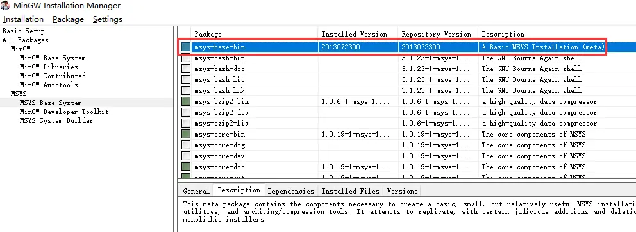
Task: Click the MinGW Installation Manager title icon
Action: pyautogui.click(x=6, y=6)
